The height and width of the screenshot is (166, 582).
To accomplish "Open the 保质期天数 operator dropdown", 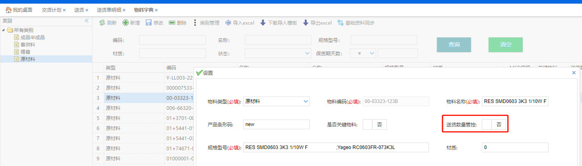I will click(372, 53).
